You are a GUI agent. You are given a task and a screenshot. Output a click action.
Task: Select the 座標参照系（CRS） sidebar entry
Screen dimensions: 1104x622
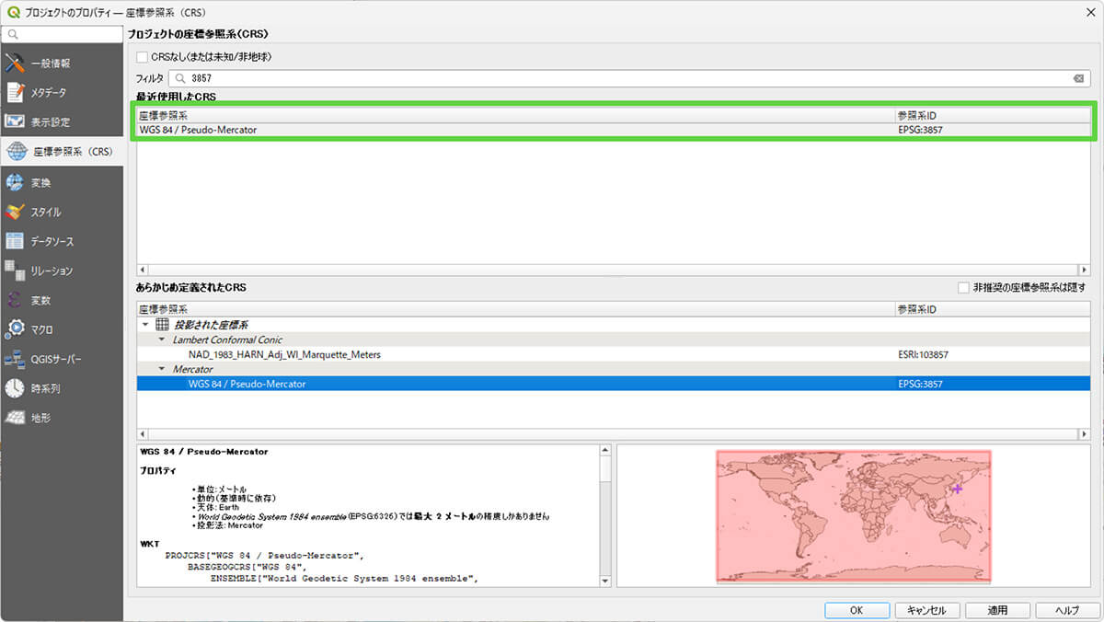(61, 152)
